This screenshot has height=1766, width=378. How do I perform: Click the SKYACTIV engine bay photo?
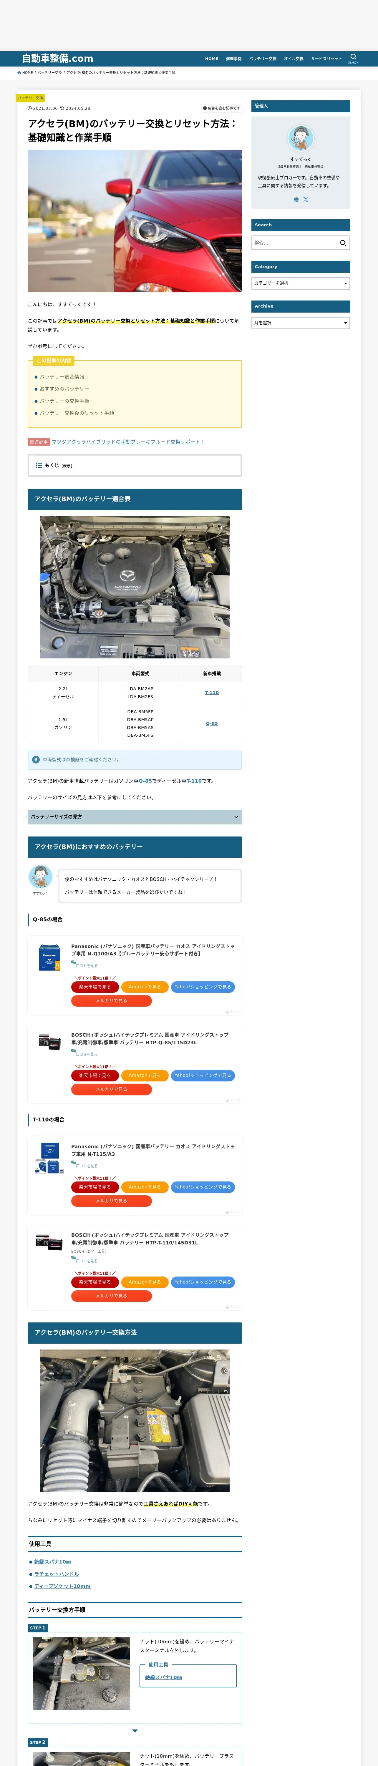pos(135,587)
